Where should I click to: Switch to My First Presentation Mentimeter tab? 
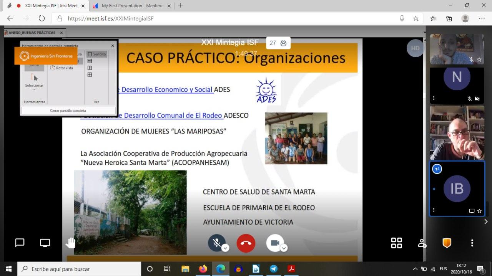point(133,6)
